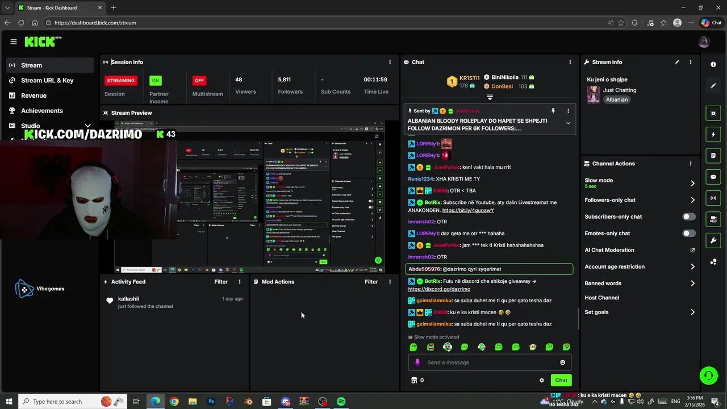Viewport: 727px width, 409px height.
Task: Go to Stream URL & Key page
Action: click(50, 81)
